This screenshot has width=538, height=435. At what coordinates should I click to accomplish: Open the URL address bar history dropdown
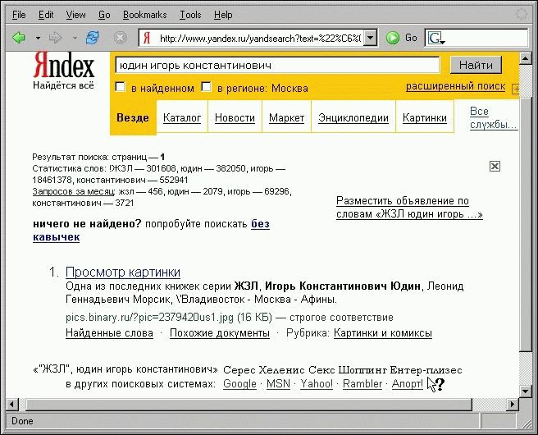(x=370, y=38)
